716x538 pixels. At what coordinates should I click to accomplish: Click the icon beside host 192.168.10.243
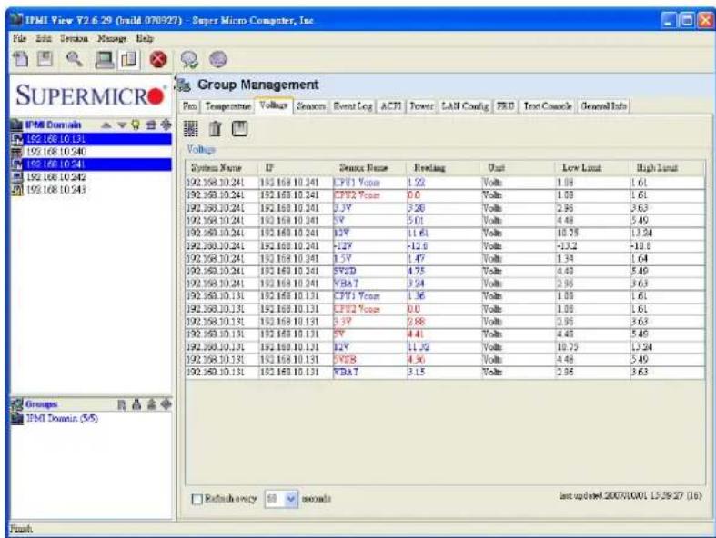pos(17,190)
